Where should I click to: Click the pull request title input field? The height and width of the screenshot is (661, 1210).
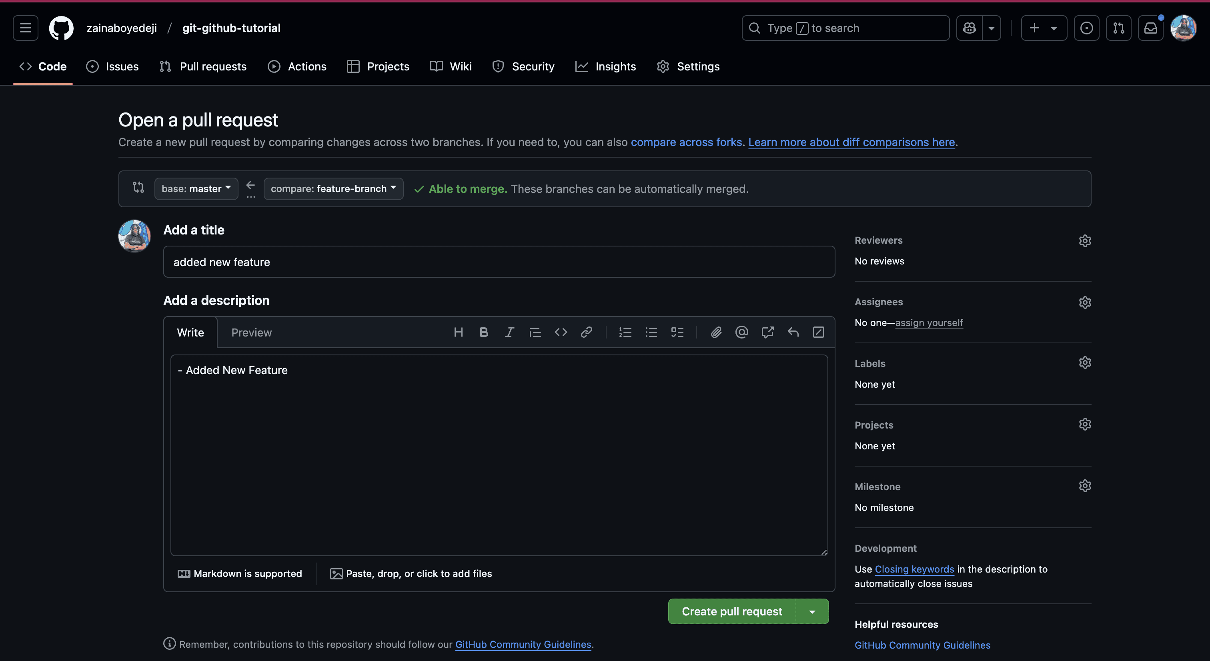click(x=499, y=262)
